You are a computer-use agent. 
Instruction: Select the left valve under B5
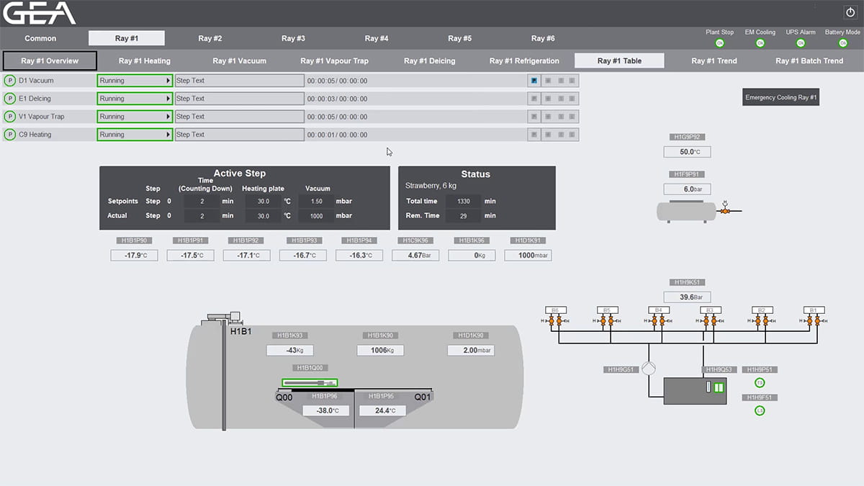(603, 320)
